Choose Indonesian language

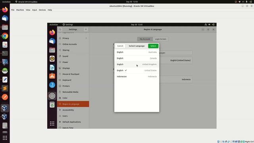(x=137, y=77)
